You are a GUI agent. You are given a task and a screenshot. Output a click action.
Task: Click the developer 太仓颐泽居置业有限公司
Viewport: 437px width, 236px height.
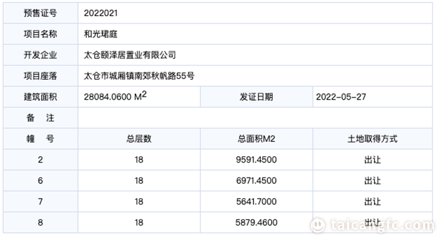point(130,55)
